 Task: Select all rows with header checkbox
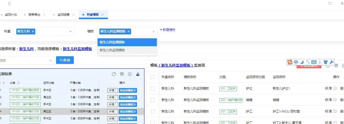152,77
